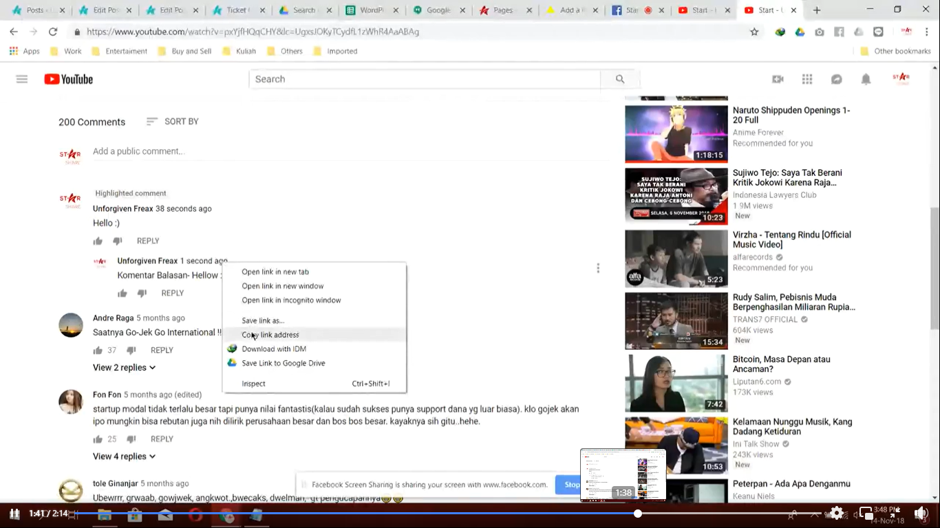Pause the video playback
The image size is (940, 528).
point(14,514)
